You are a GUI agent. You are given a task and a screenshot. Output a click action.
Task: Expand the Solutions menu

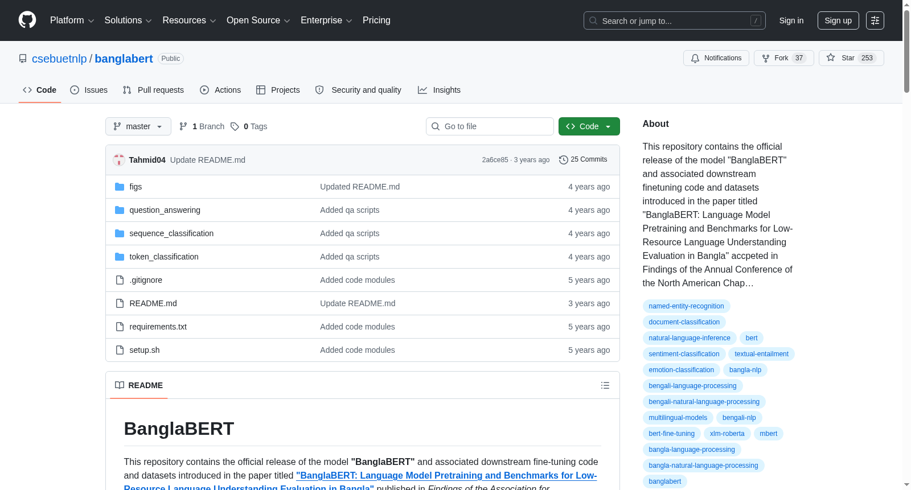coord(128,20)
